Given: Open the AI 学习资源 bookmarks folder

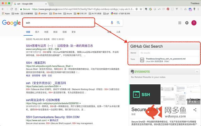Looking at the screenshot, I should click(95, 13).
